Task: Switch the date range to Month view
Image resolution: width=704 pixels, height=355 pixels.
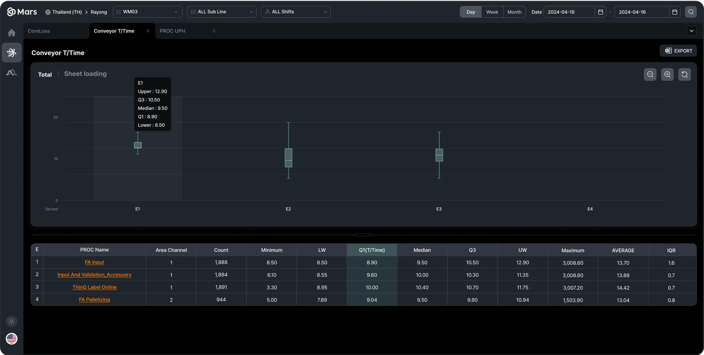Action: [515, 11]
